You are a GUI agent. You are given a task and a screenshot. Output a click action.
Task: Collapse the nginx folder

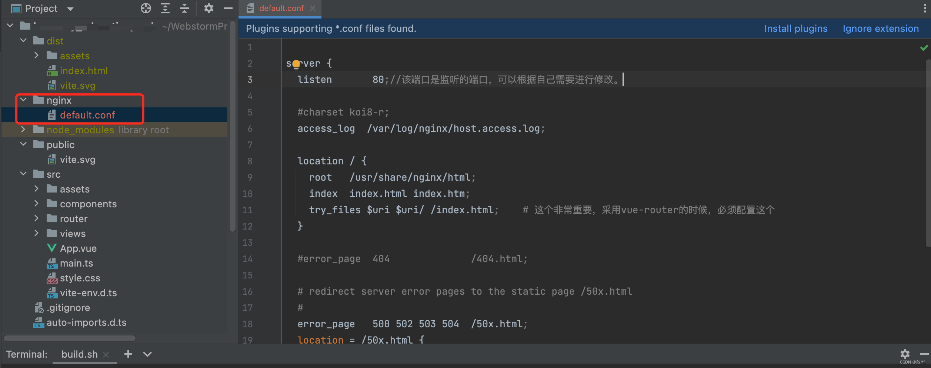pyautogui.click(x=23, y=100)
